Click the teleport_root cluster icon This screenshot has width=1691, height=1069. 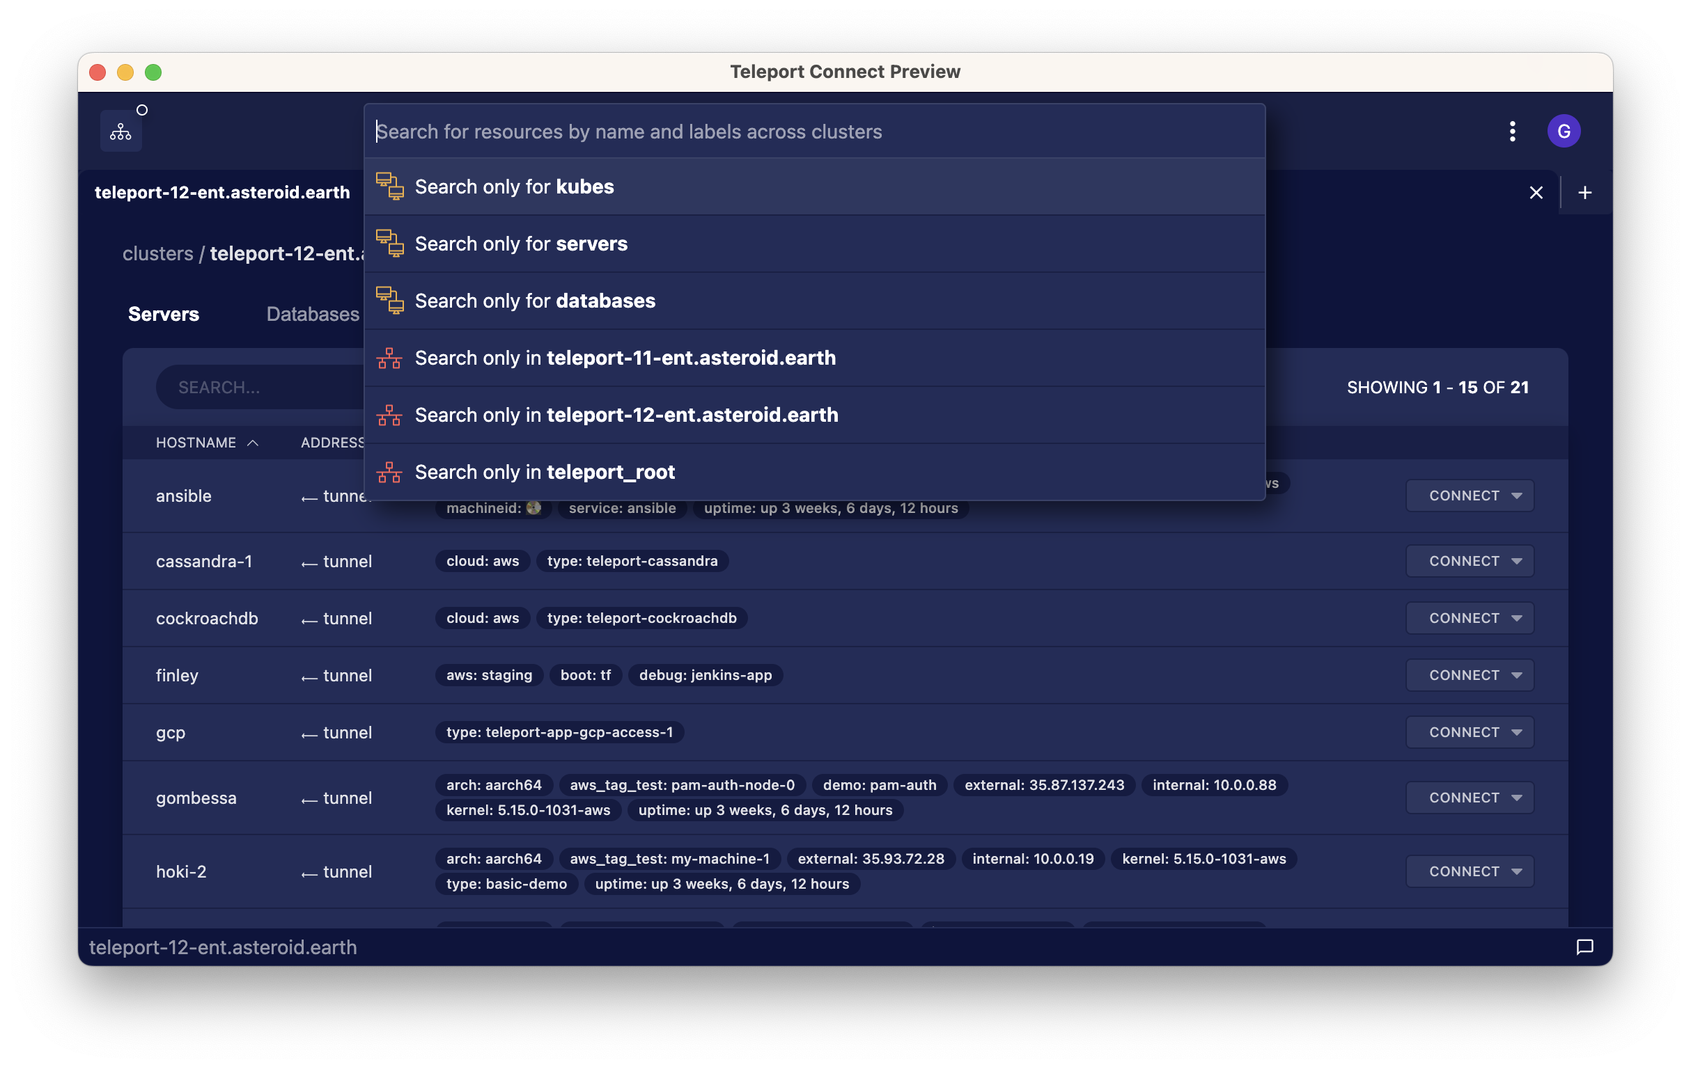[x=389, y=473]
